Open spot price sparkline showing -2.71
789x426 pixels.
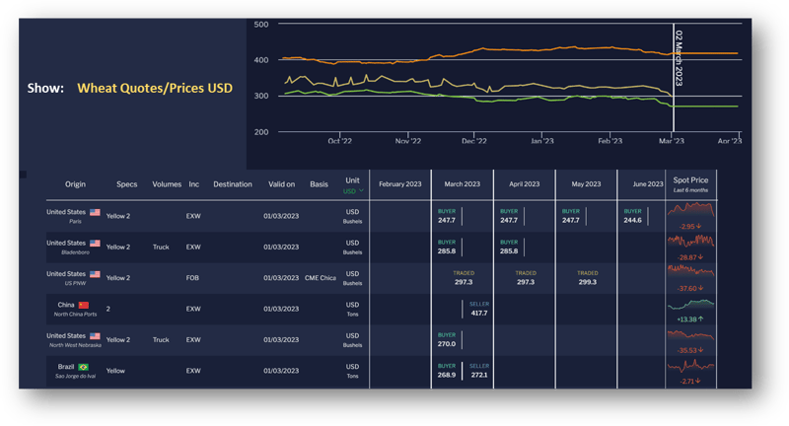[691, 366]
